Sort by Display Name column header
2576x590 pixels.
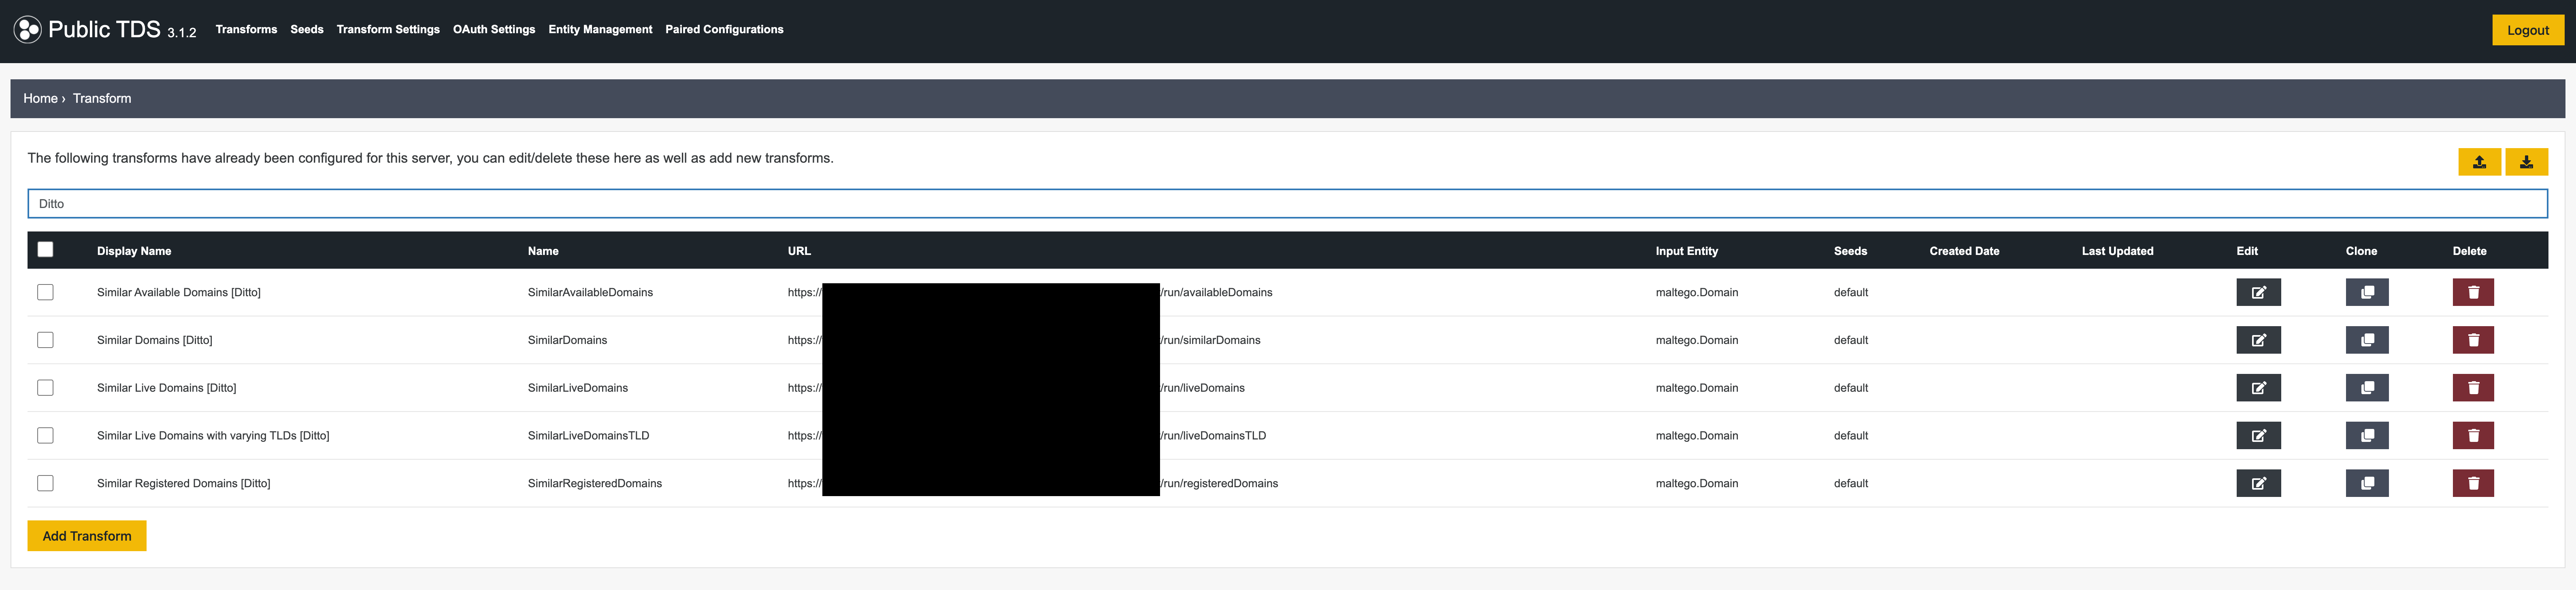[134, 251]
